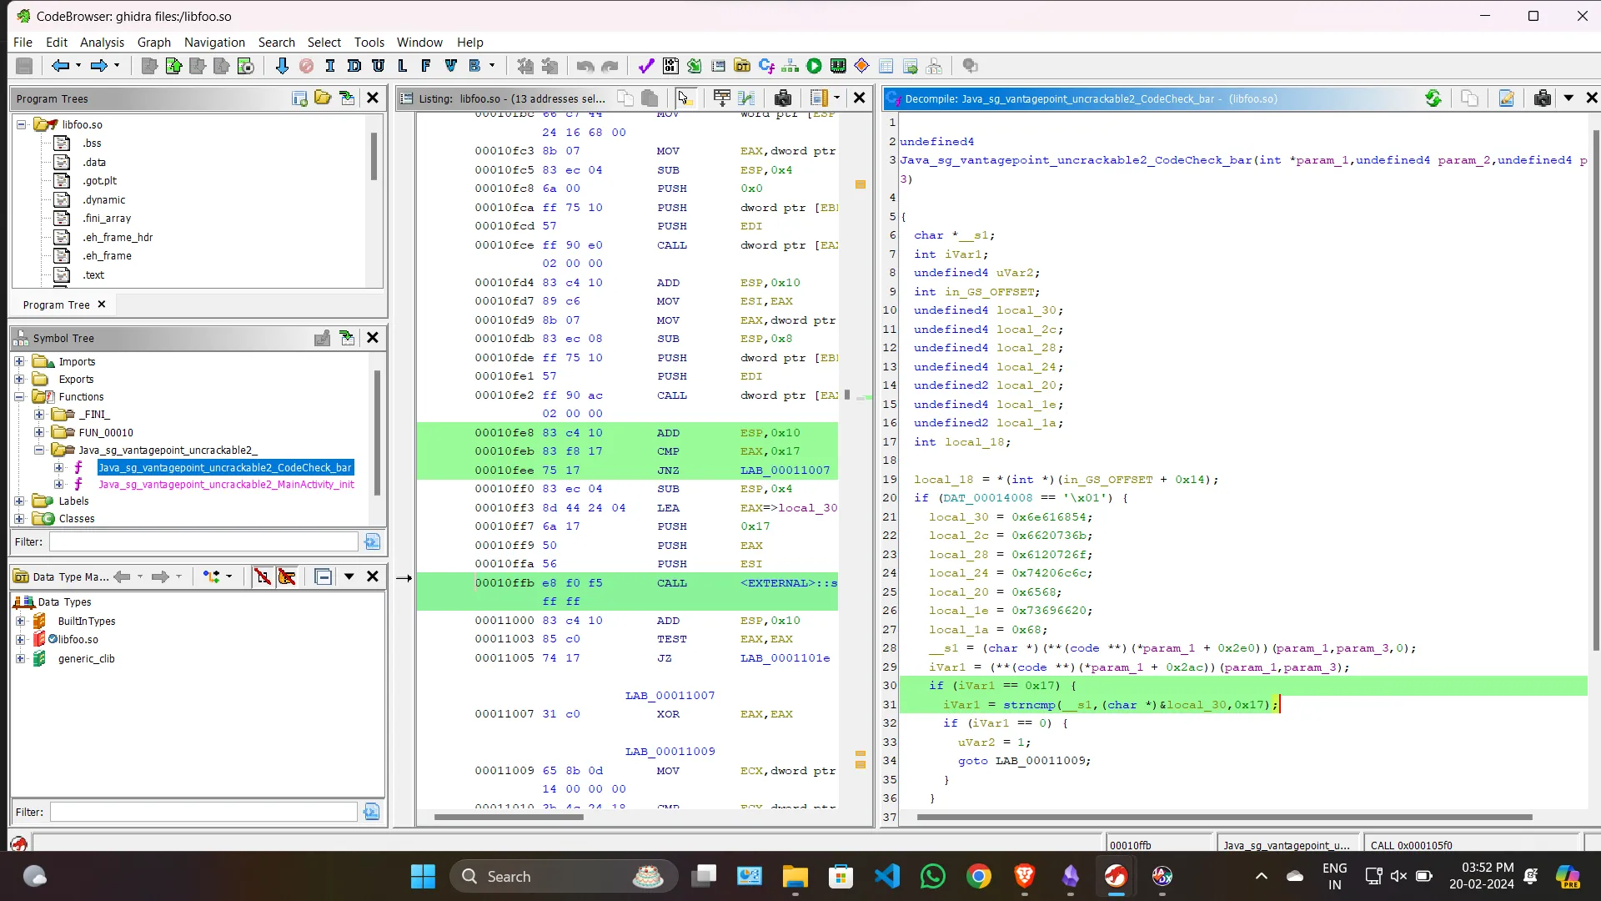Open the Analysis menu
1601x901 pixels.
point(102,42)
